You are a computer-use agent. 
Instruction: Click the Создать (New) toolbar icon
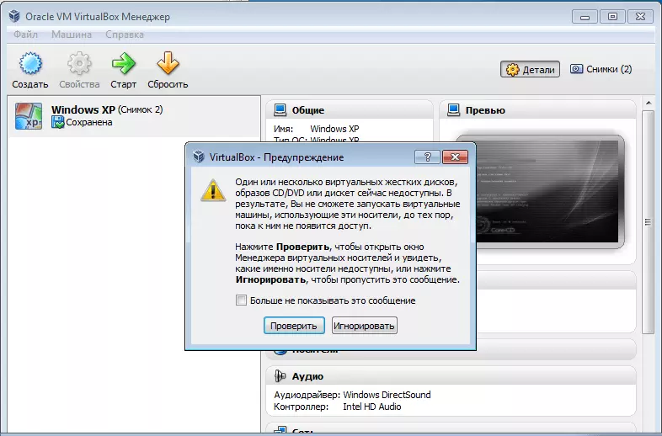[x=30, y=63]
